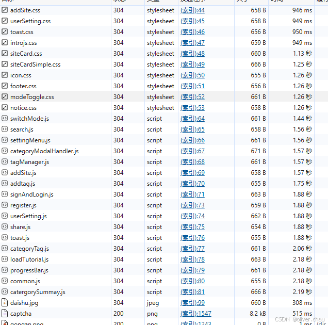Screen dimensions: 328x325
Task: Click the 654 B size of share.js
Action: [x=258, y=226]
